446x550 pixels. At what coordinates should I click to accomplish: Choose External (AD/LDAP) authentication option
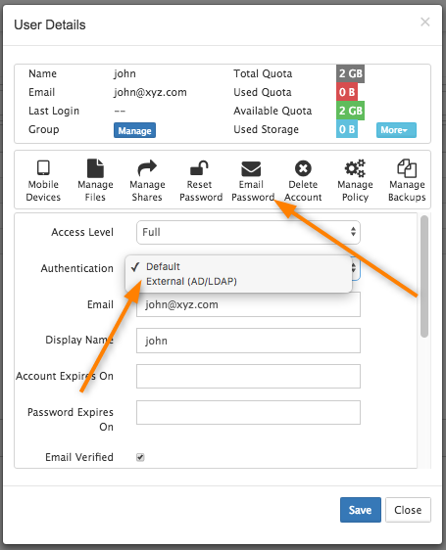(x=191, y=281)
